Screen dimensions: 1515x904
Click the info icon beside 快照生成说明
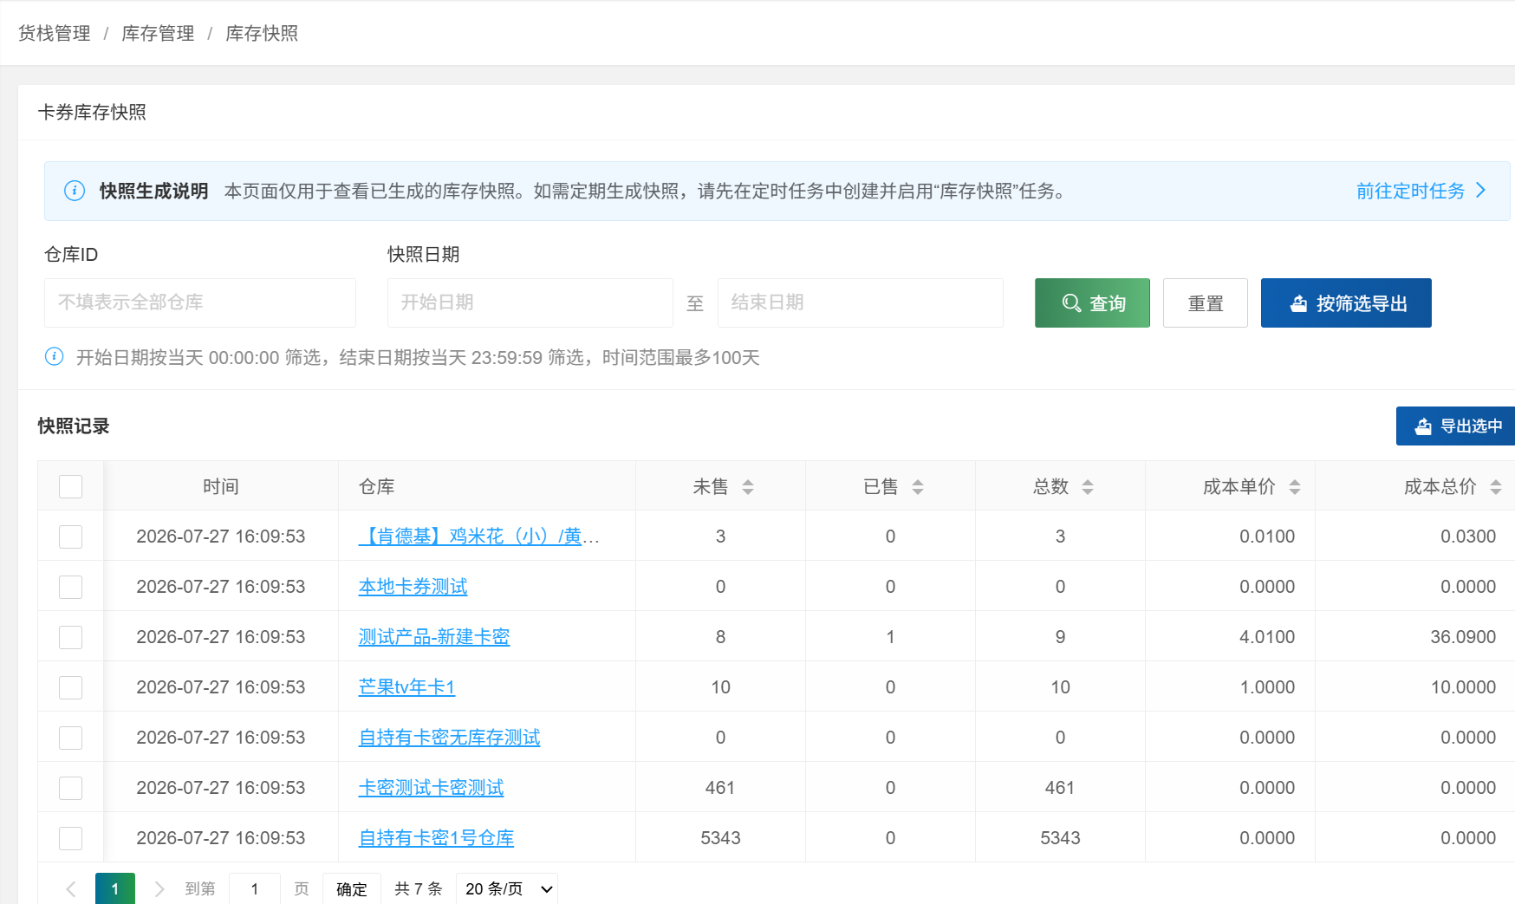(x=75, y=191)
